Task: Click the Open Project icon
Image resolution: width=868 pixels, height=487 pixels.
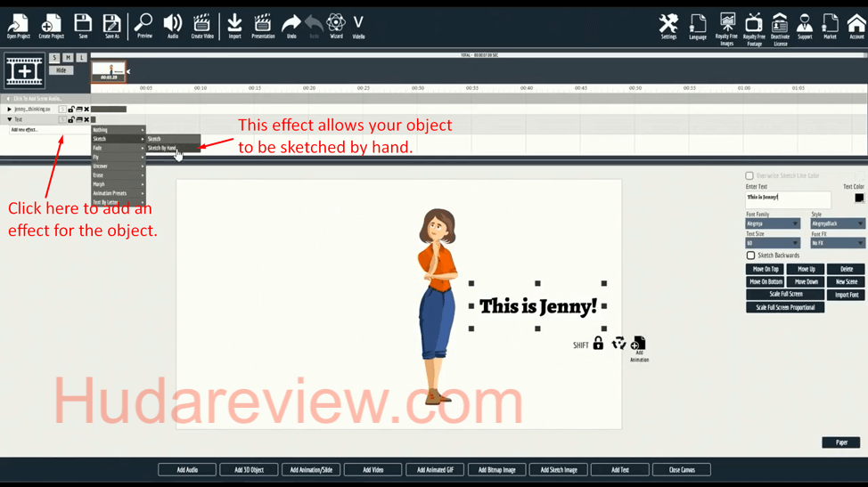Action: click(18, 26)
